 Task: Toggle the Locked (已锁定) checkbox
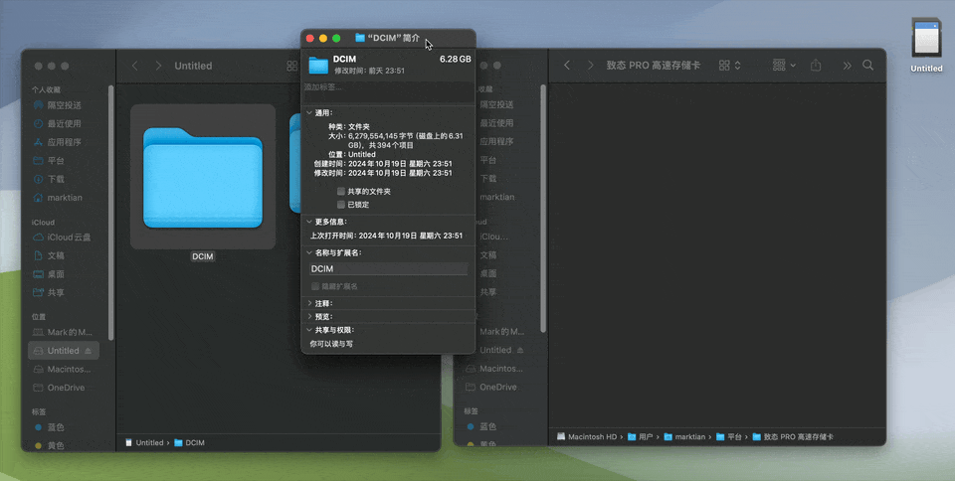pyautogui.click(x=341, y=205)
